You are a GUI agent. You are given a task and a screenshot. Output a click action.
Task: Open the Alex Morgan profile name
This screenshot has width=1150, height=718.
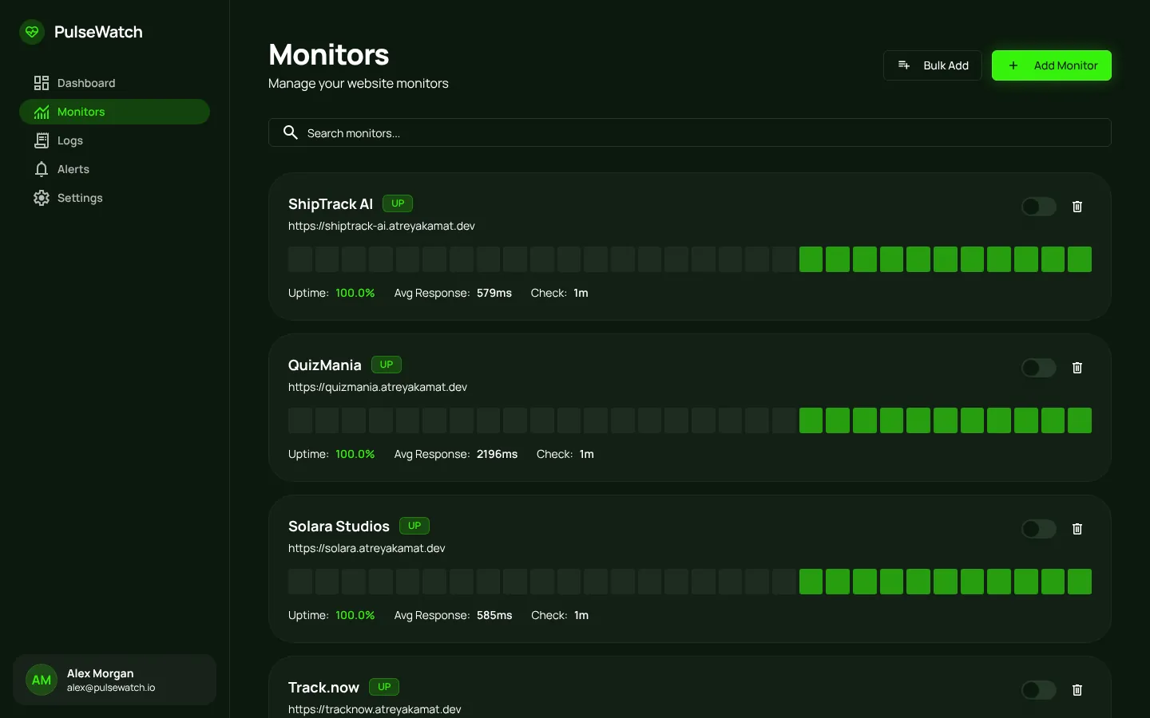pyautogui.click(x=100, y=673)
